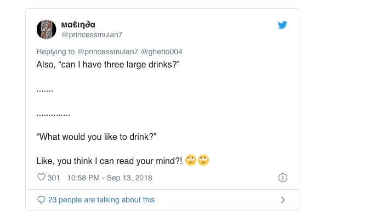The image size is (392, 221).
Task: Click the 10:58 PM - Sep 13, 2018 timestamp
Action: [x=110, y=178]
